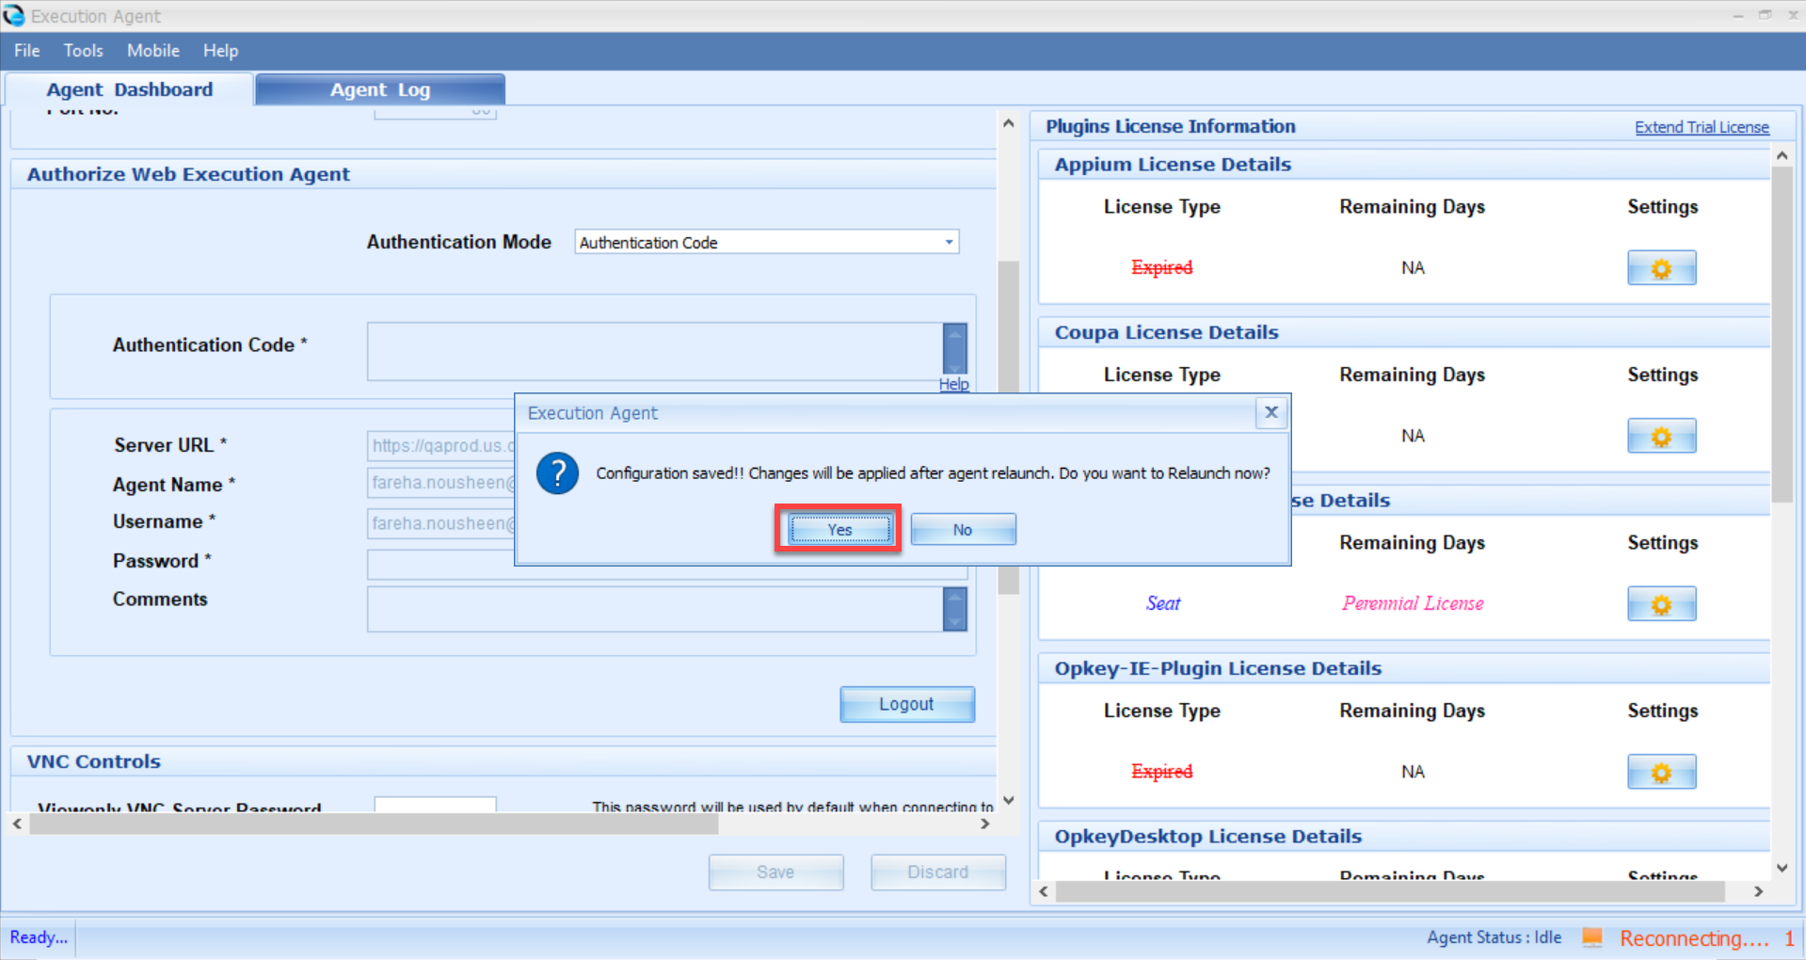Click the Agent Status : Idle text
This screenshot has width=1806, height=960.
[1494, 937]
